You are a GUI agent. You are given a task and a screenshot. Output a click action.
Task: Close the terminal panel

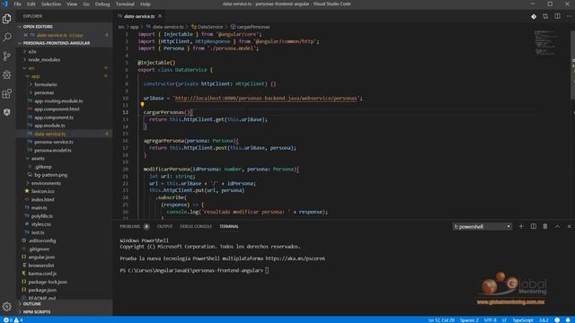coord(569,226)
